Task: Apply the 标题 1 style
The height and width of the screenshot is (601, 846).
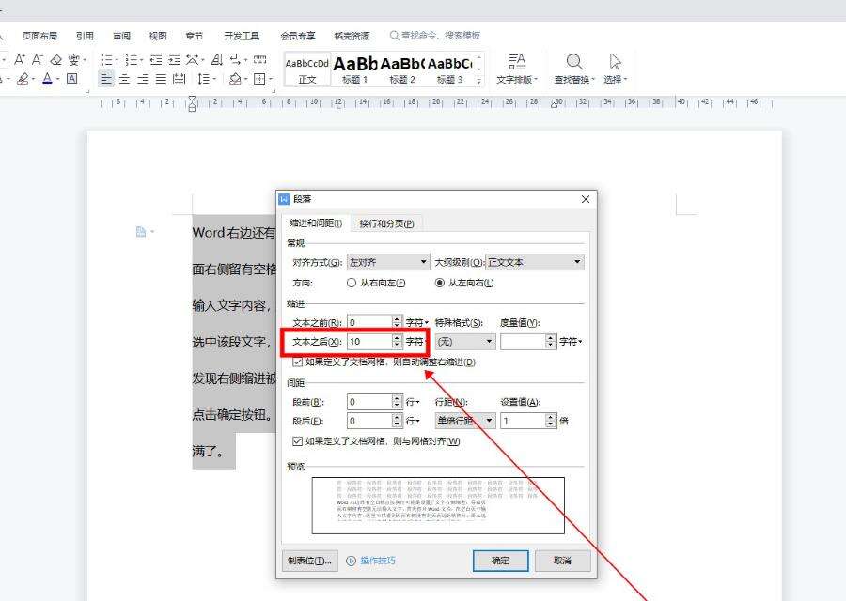Action: pos(354,69)
